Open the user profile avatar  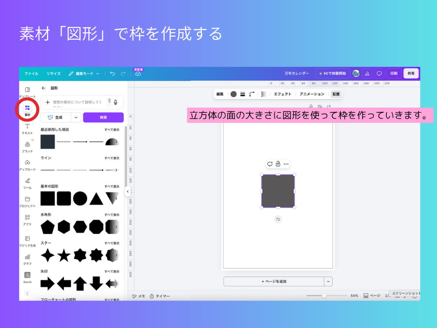tap(356, 73)
